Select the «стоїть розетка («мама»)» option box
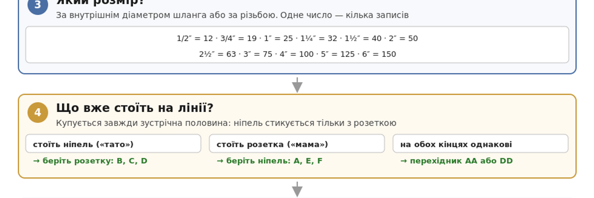This screenshot has width=594, height=198. [297, 144]
